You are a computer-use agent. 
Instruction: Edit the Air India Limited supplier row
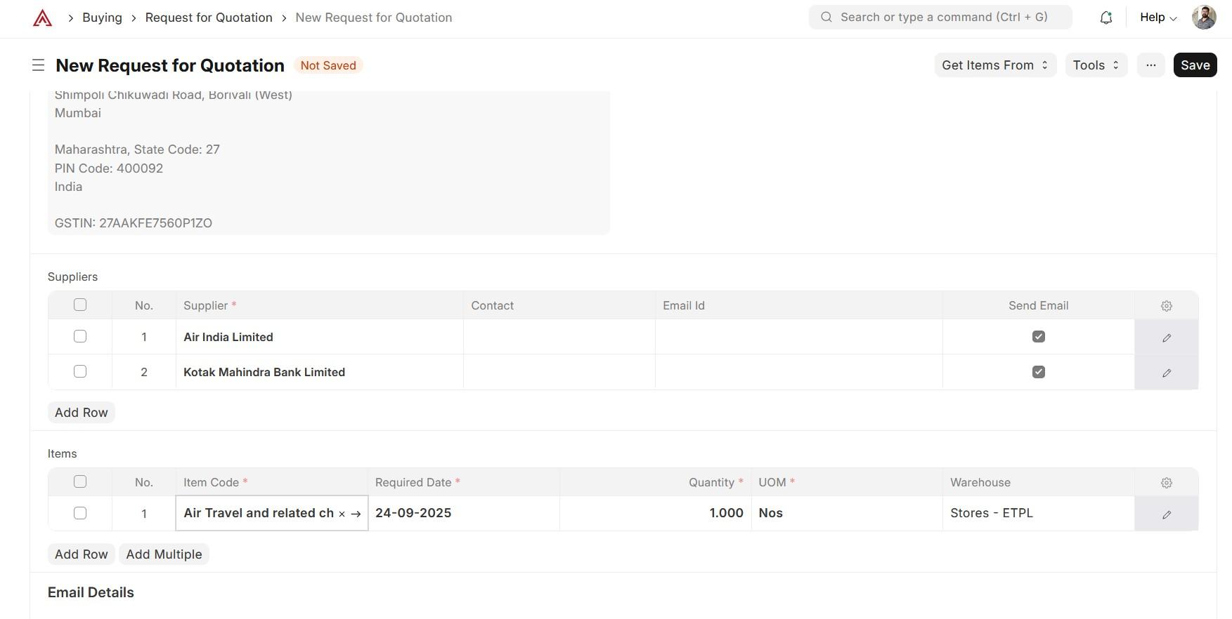[1166, 338]
